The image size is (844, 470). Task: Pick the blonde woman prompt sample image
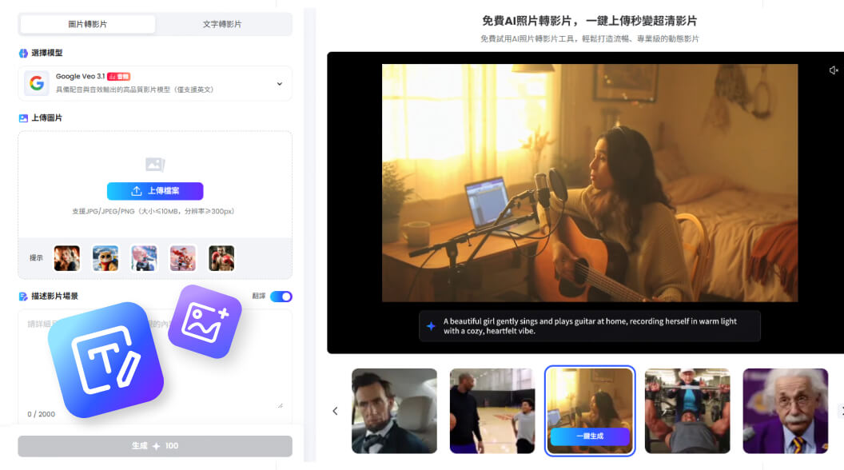pyautogui.click(x=66, y=258)
